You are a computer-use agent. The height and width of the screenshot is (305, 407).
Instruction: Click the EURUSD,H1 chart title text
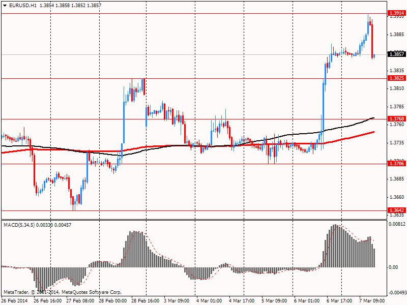(x=23, y=5)
